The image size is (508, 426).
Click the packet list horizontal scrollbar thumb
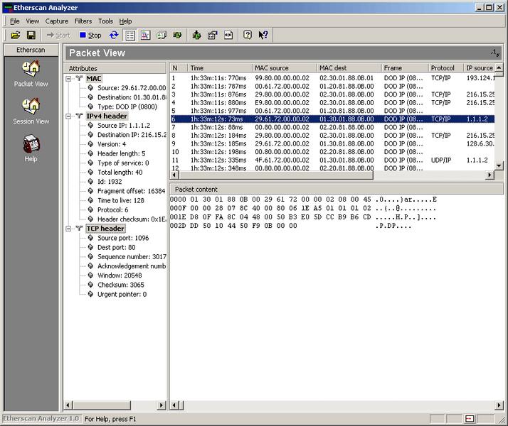pos(276,175)
